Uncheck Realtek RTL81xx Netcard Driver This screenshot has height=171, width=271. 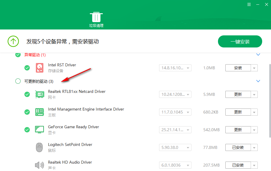click(x=27, y=94)
